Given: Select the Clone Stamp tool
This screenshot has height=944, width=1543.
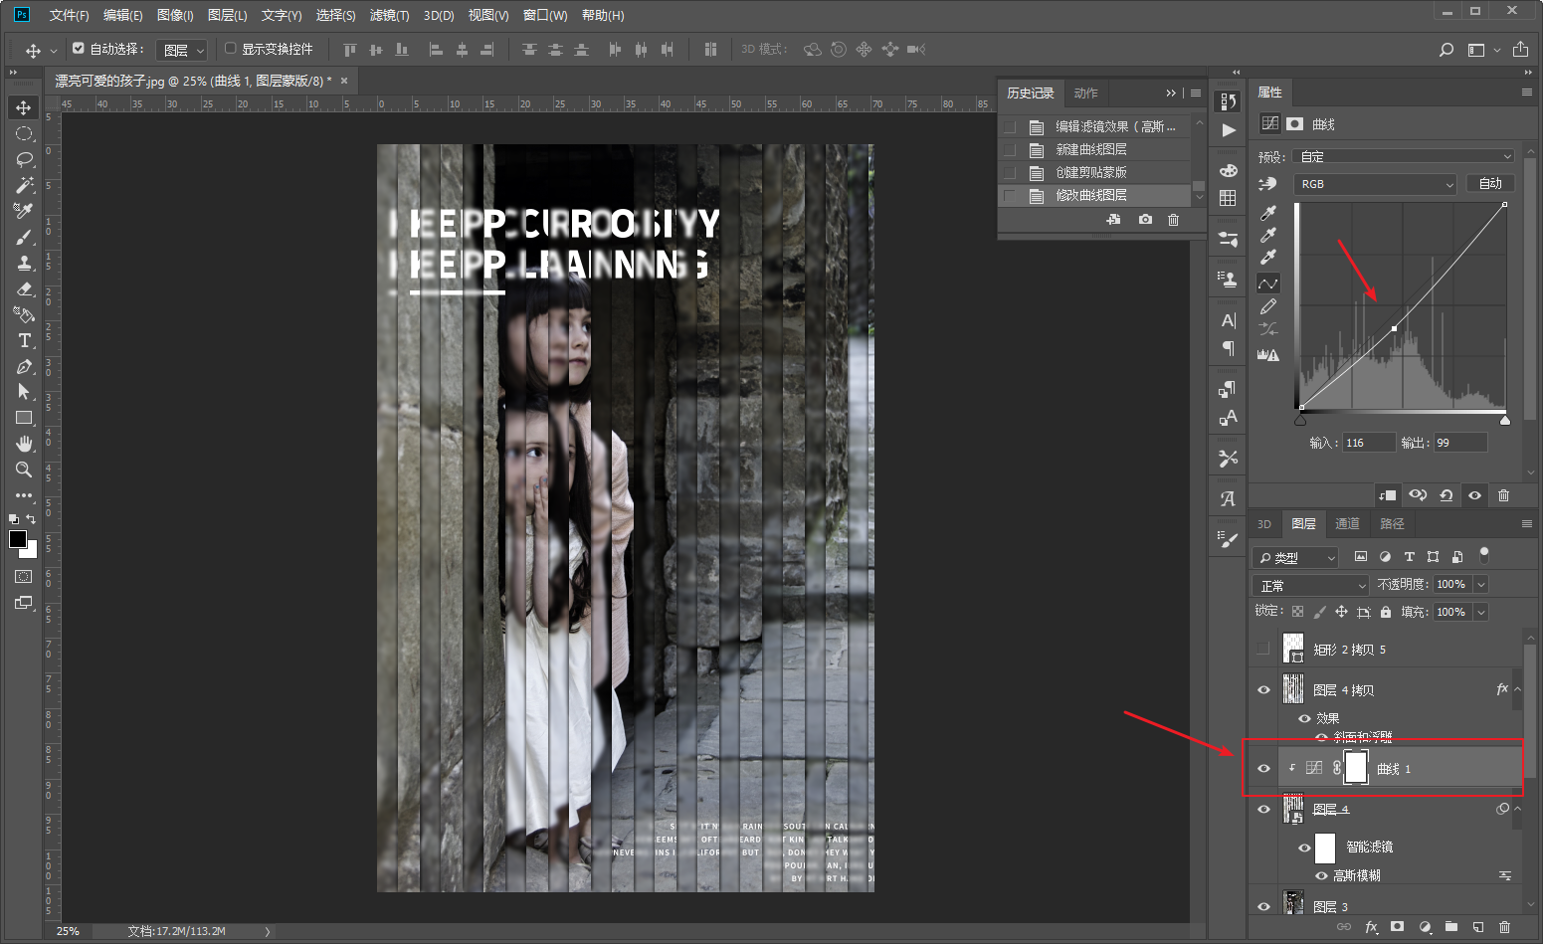Looking at the screenshot, I should 24,263.
